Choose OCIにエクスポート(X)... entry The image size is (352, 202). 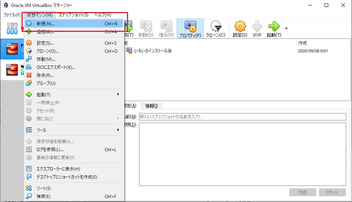click(x=74, y=67)
